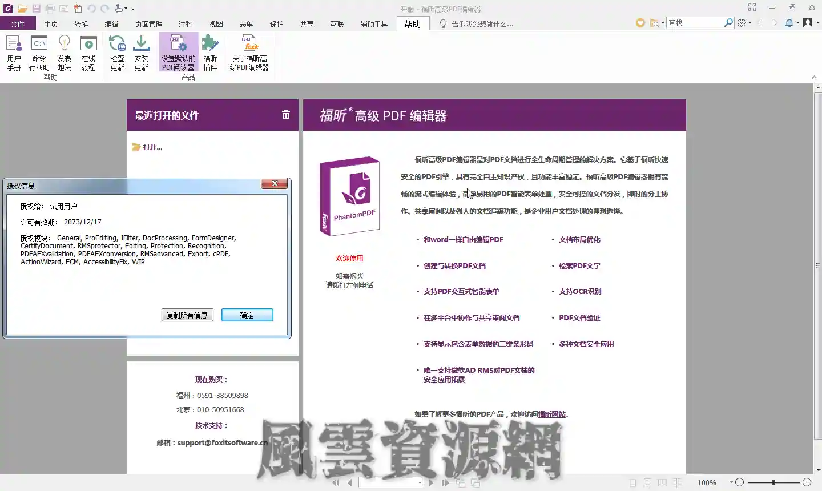The image size is (822, 491).
Task: Switch to the Home (主页) tab
Action: click(51, 23)
